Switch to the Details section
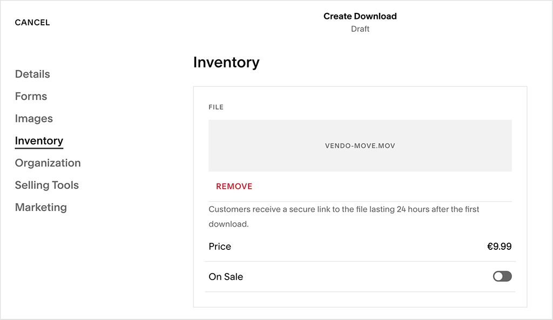The image size is (553, 320). click(32, 74)
